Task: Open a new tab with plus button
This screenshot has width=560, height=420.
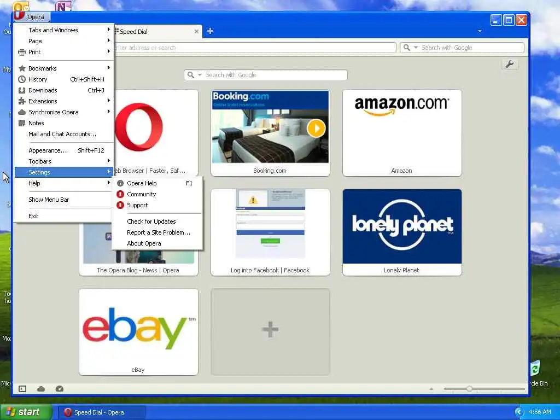Action: (x=211, y=31)
